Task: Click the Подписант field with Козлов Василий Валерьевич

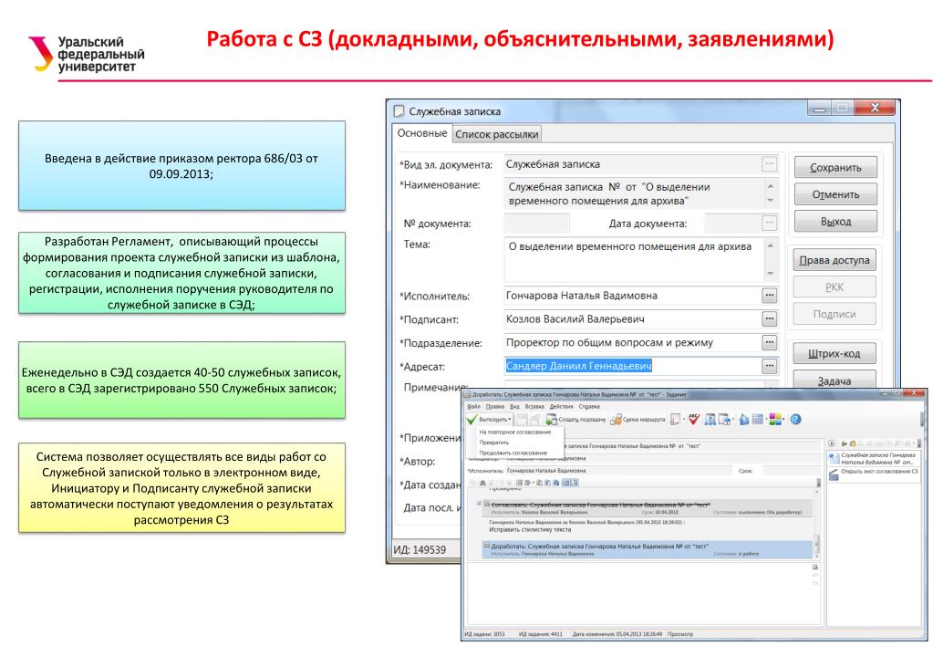Action: pyautogui.click(x=632, y=319)
